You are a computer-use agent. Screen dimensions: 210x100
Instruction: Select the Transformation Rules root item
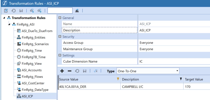coord(28,18)
